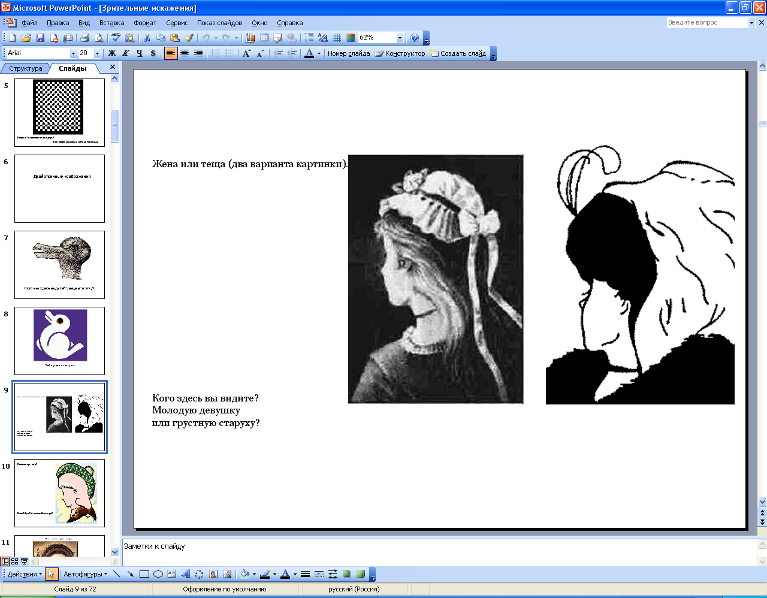This screenshot has height=598, width=767.
Task: Toggle Italic (К) formatting
Action: tap(126, 53)
